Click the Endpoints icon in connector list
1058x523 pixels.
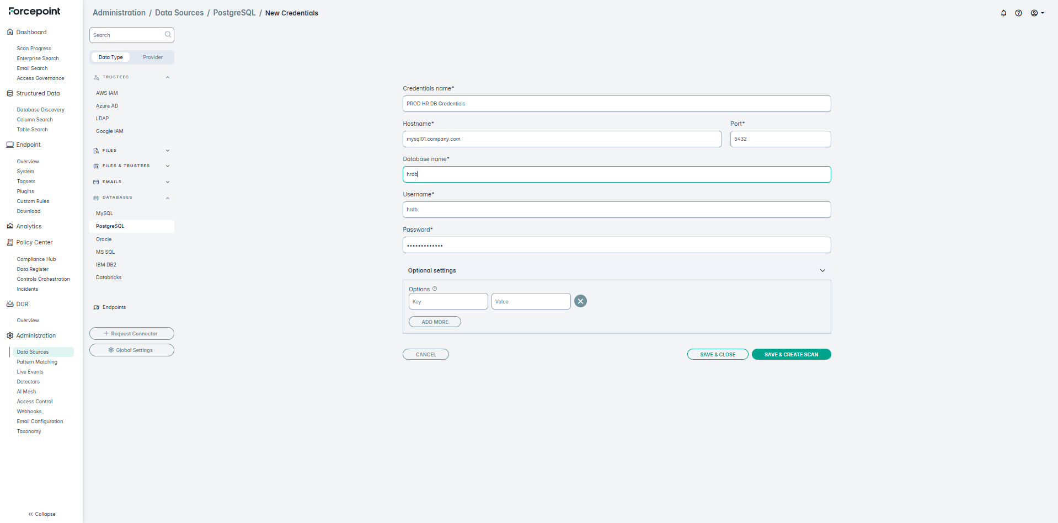pos(97,307)
